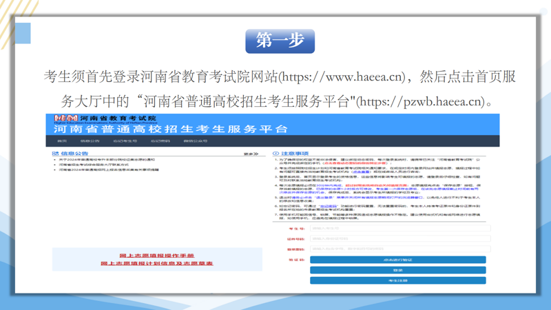Image resolution: width=551 pixels, height=310 pixels.
Task: Expand announcements with the 更多>> link
Action: pyautogui.click(x=251, y=154)
